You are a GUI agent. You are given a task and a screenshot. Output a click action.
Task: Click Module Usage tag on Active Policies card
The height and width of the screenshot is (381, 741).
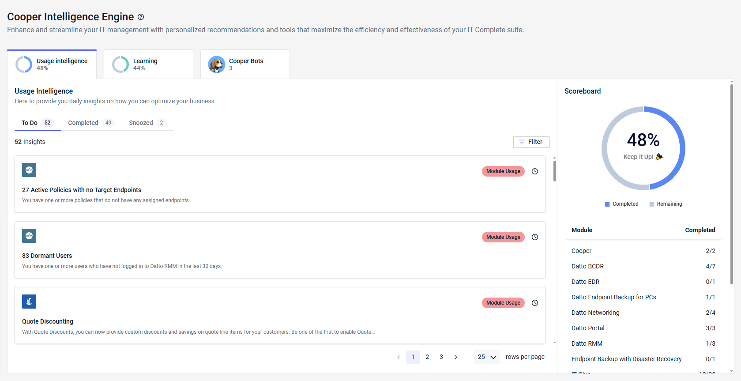503,171
